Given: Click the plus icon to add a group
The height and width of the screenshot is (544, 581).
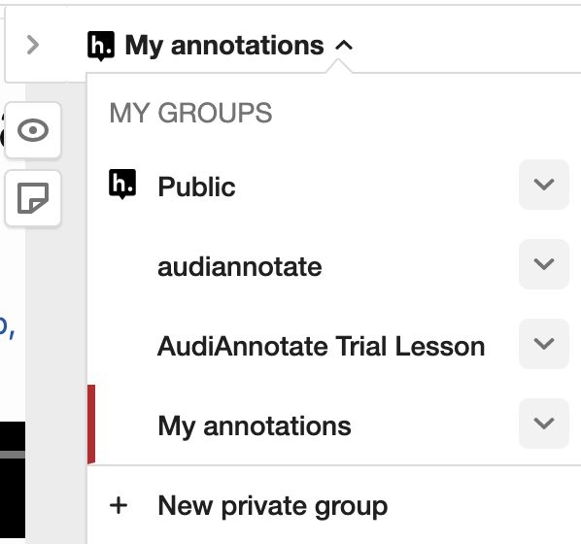Looking at the screenshot, I should [119, 505].
